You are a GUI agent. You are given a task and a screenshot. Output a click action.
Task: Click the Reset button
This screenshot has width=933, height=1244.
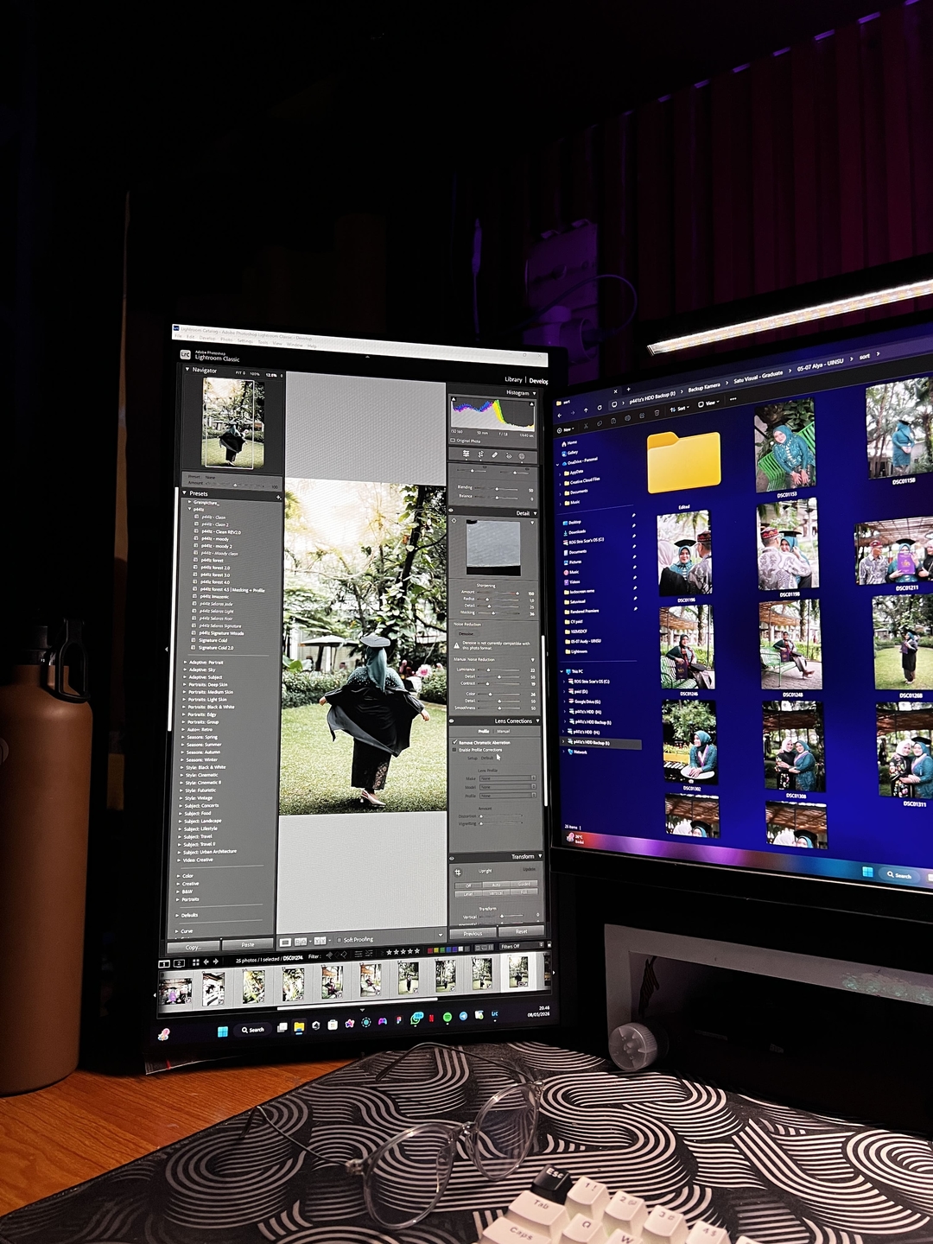click(522, 931)
